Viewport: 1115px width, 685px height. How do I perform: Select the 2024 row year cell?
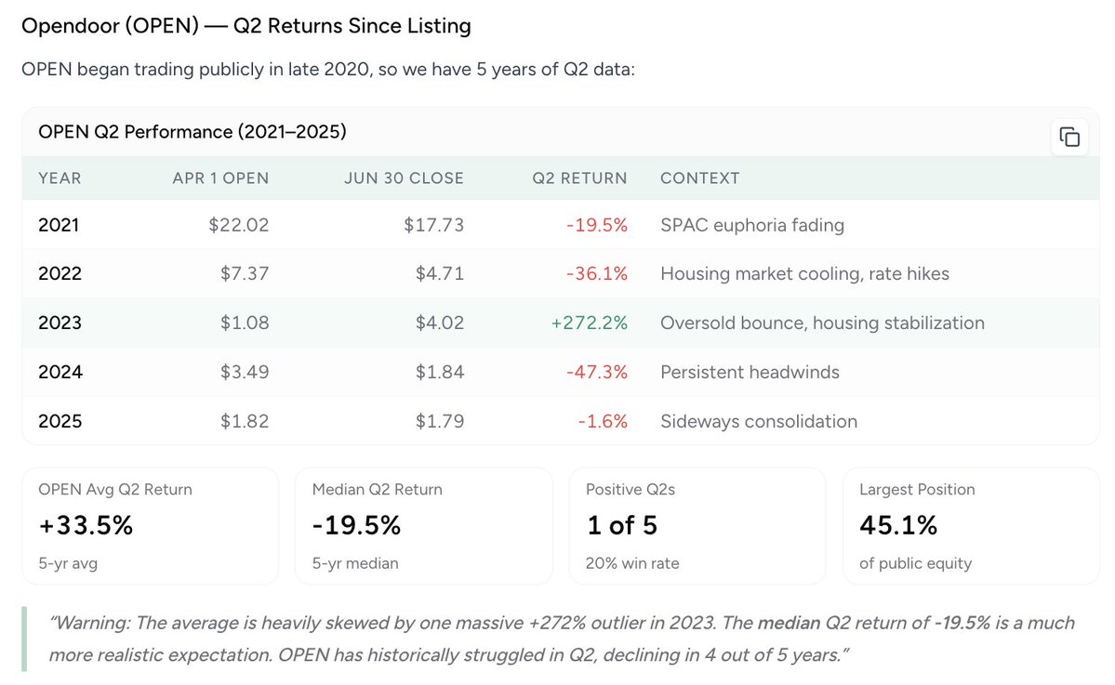60,372
